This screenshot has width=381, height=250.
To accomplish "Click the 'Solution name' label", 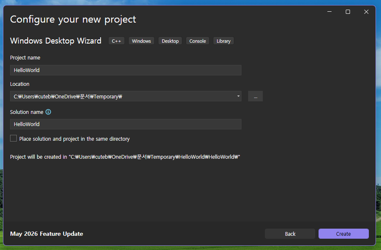I will click(x=27, y=112).
